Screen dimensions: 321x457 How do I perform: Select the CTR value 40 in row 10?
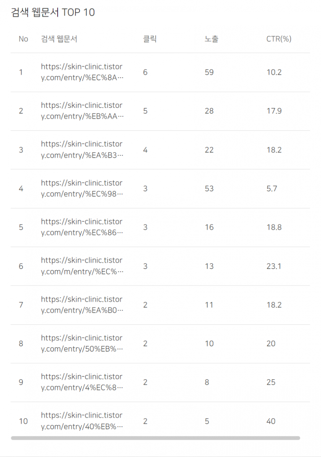pyautogui.click(x=271, y=421)
